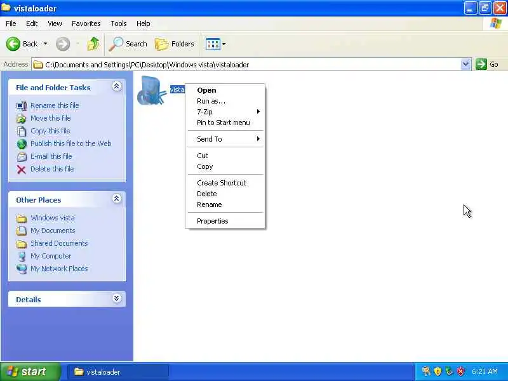Click the Views grid icon
Viewport: 508px width, 381px height.
213,44
